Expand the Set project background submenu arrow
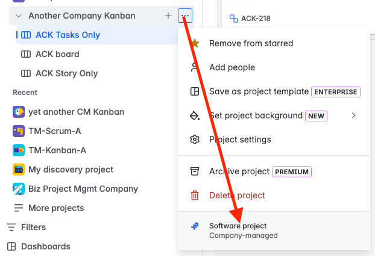Image resolution: width=375 pixels, height=256 pixels. pos(353,115)
